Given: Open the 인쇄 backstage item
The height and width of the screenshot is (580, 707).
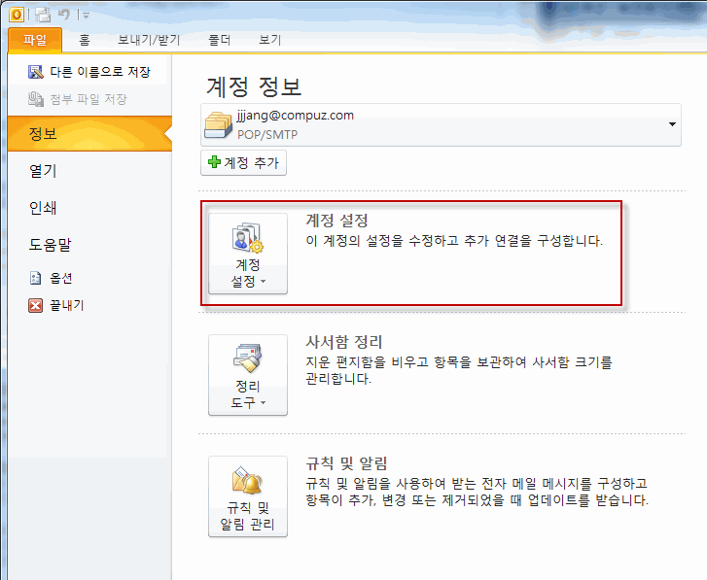Looking at the screenshot, I should click(43, 208).
